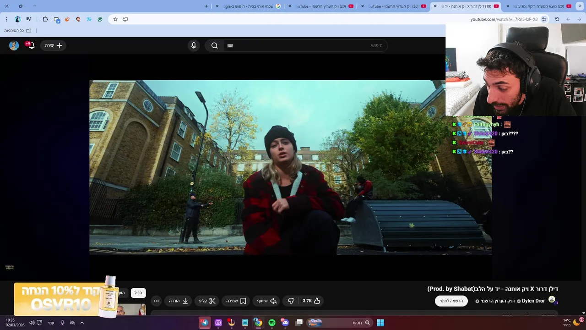The width and height of the screenshot is (586, 330).
Task: Open the Chrome three-dot menu
Action: (6, 19)
